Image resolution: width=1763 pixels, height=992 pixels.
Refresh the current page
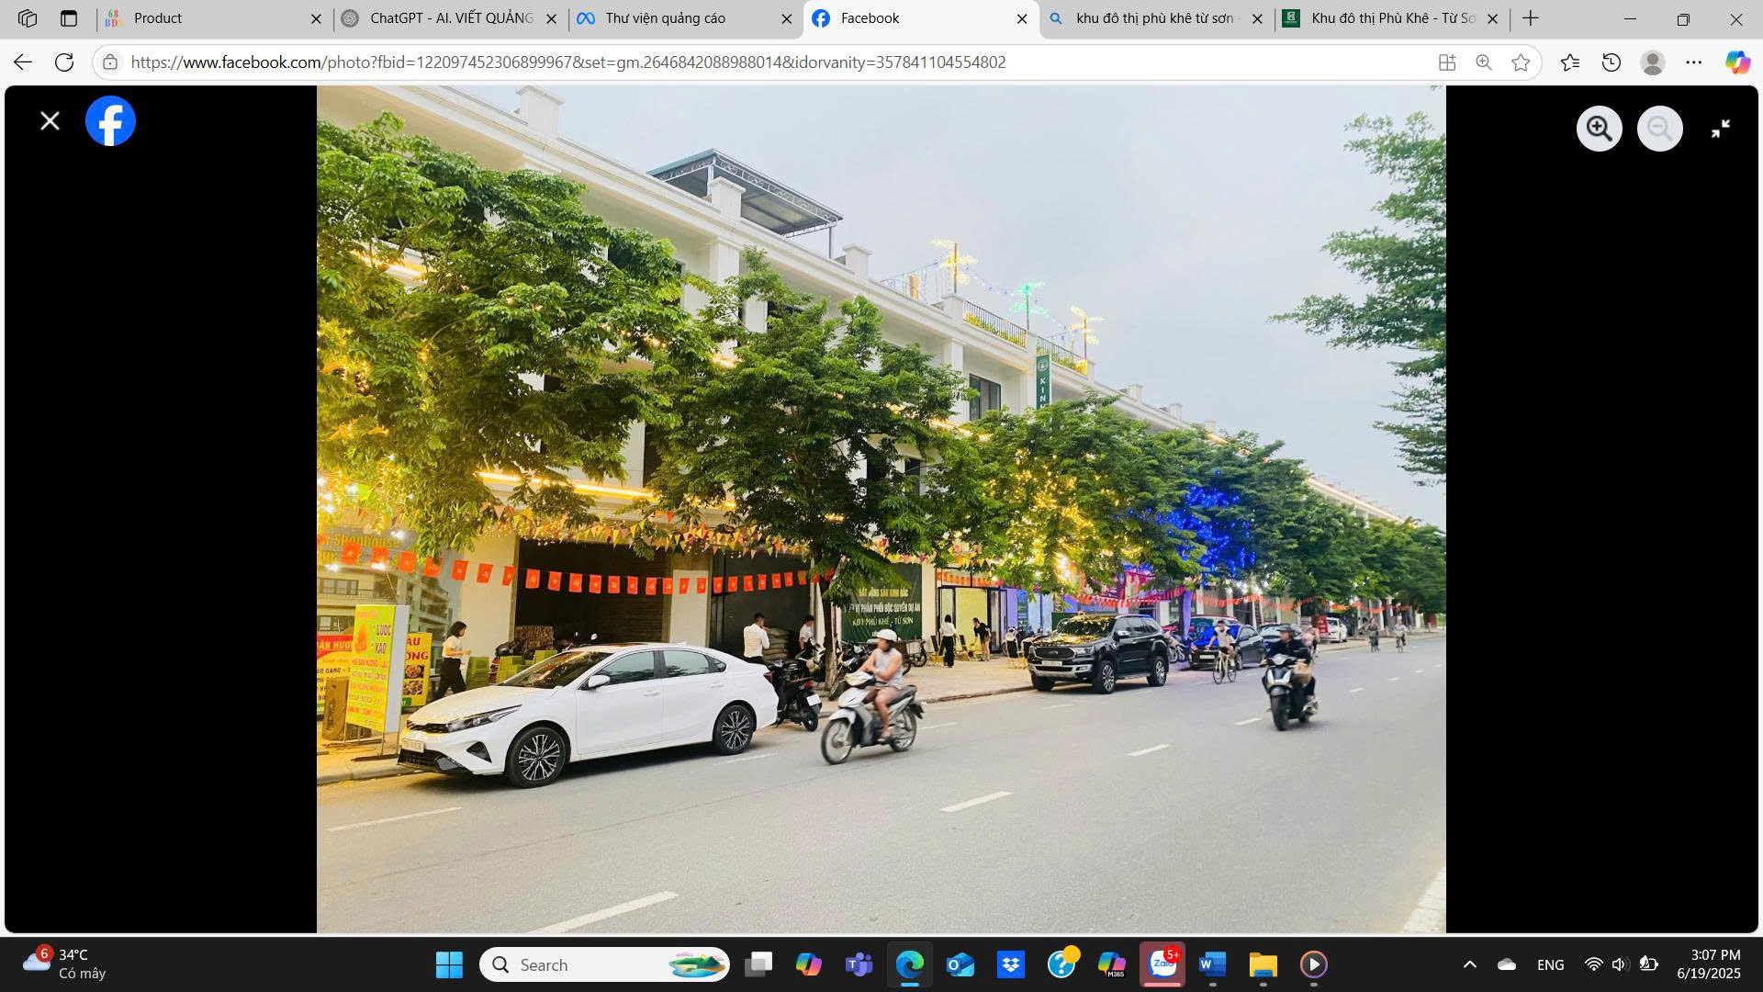coord(64,62)
